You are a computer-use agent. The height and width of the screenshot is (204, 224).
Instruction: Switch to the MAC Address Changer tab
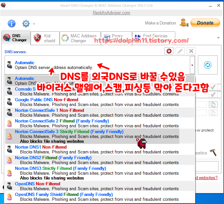point(80,38)
